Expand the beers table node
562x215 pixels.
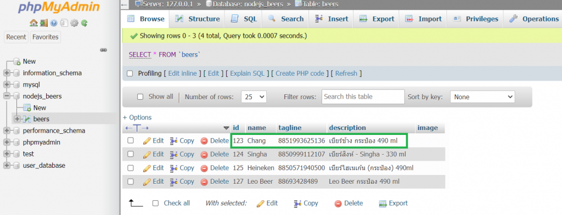[x=17, y=119]
